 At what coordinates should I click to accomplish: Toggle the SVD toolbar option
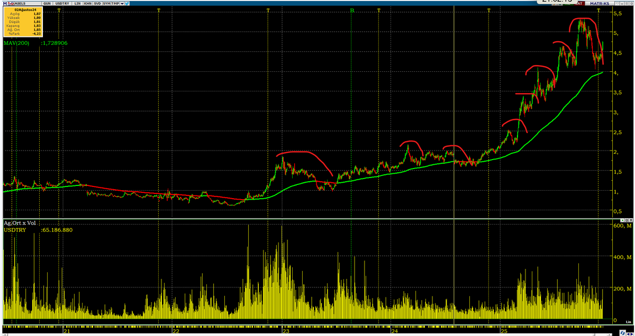pyautogui.click(x=97, y=4)
